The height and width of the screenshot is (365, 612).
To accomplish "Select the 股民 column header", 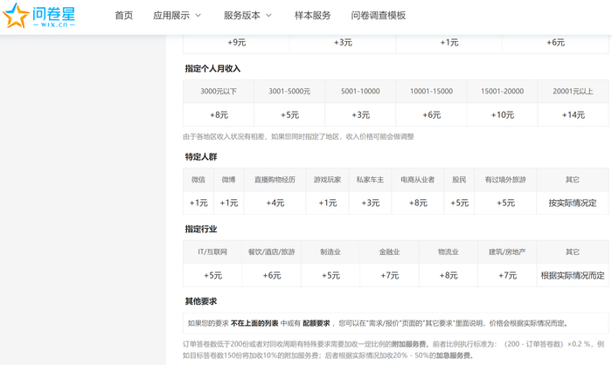I will 459,180.
